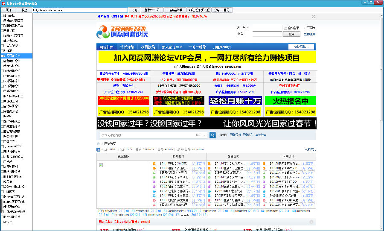384x231 pixels.
Task: Click the last button in the toolbar row
Action: (x=222, y=10)
